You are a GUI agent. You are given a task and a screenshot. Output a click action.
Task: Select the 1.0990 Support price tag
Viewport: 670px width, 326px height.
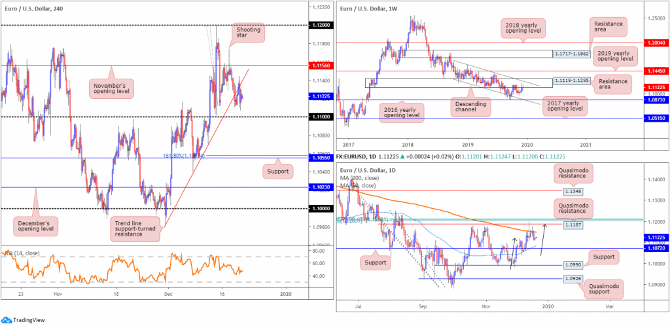[573, 265]
